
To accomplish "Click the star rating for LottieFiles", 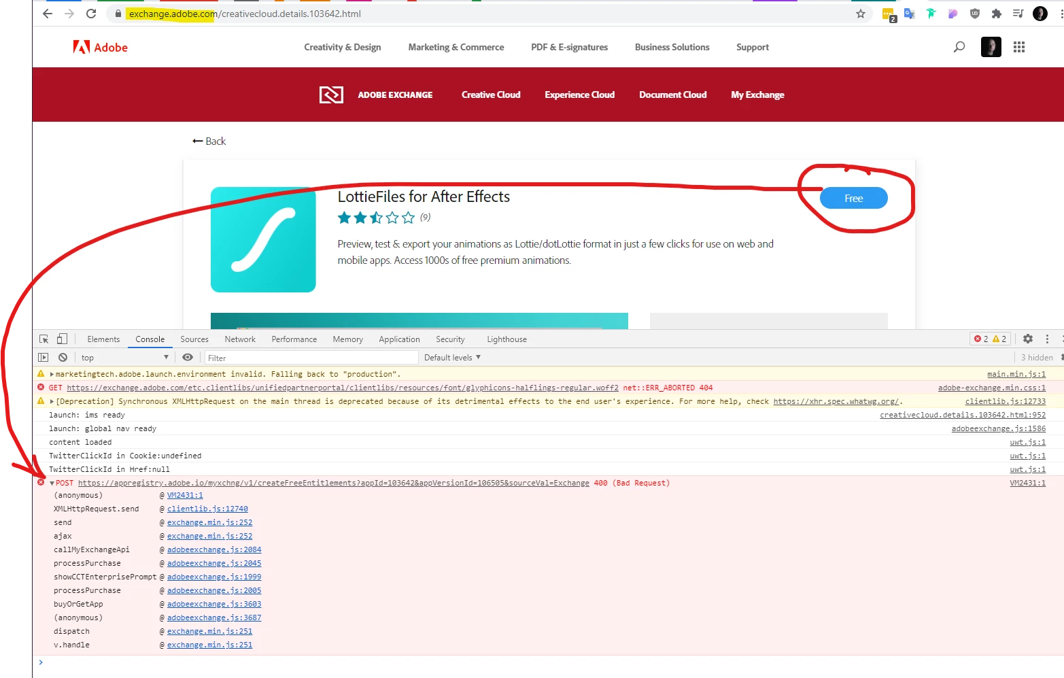I will point(376,218).
